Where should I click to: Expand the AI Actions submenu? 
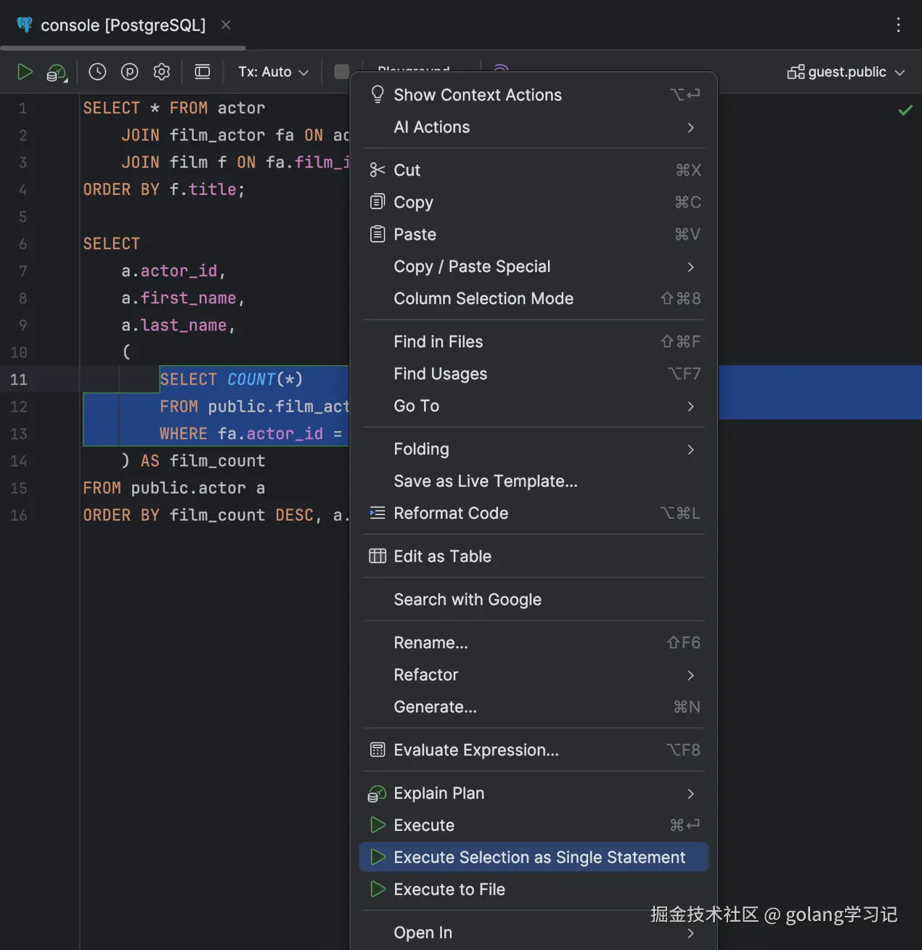534,127
